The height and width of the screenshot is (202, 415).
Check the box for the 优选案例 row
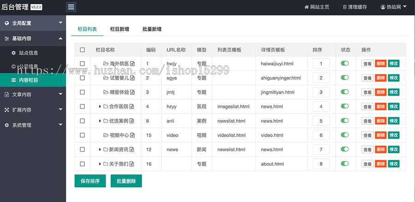pyautogui.click(x=83, y=121)
